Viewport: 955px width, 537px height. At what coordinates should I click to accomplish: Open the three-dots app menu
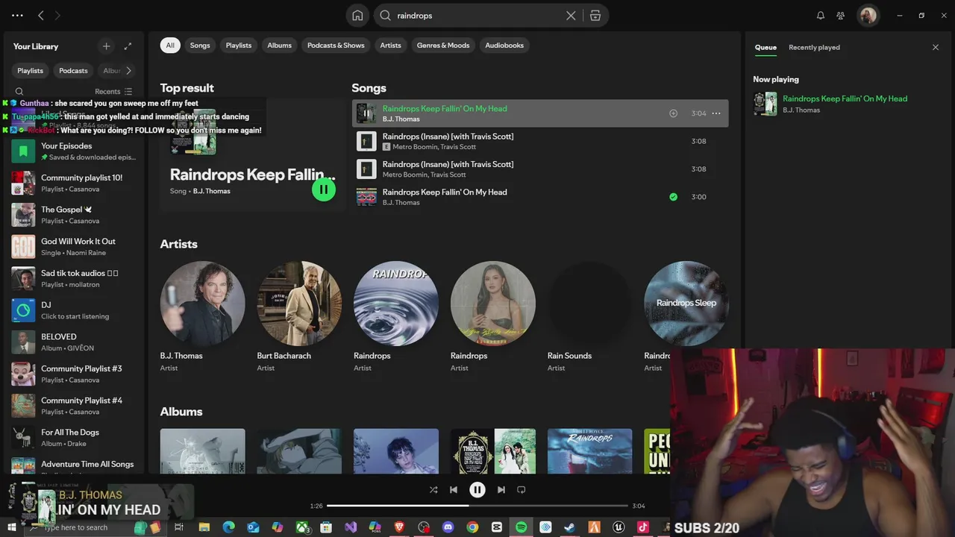17,15
